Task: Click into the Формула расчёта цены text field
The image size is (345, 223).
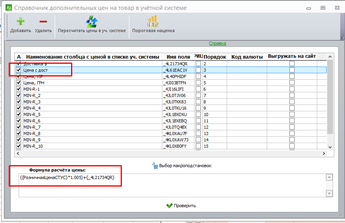Action: pyautogui.click(x=172, y=185)
